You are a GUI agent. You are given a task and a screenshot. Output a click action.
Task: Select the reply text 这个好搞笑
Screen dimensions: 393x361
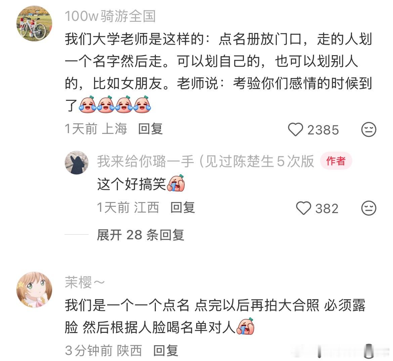click(141, 184)
